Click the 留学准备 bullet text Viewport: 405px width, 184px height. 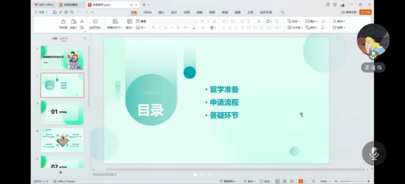coord(224,90)
